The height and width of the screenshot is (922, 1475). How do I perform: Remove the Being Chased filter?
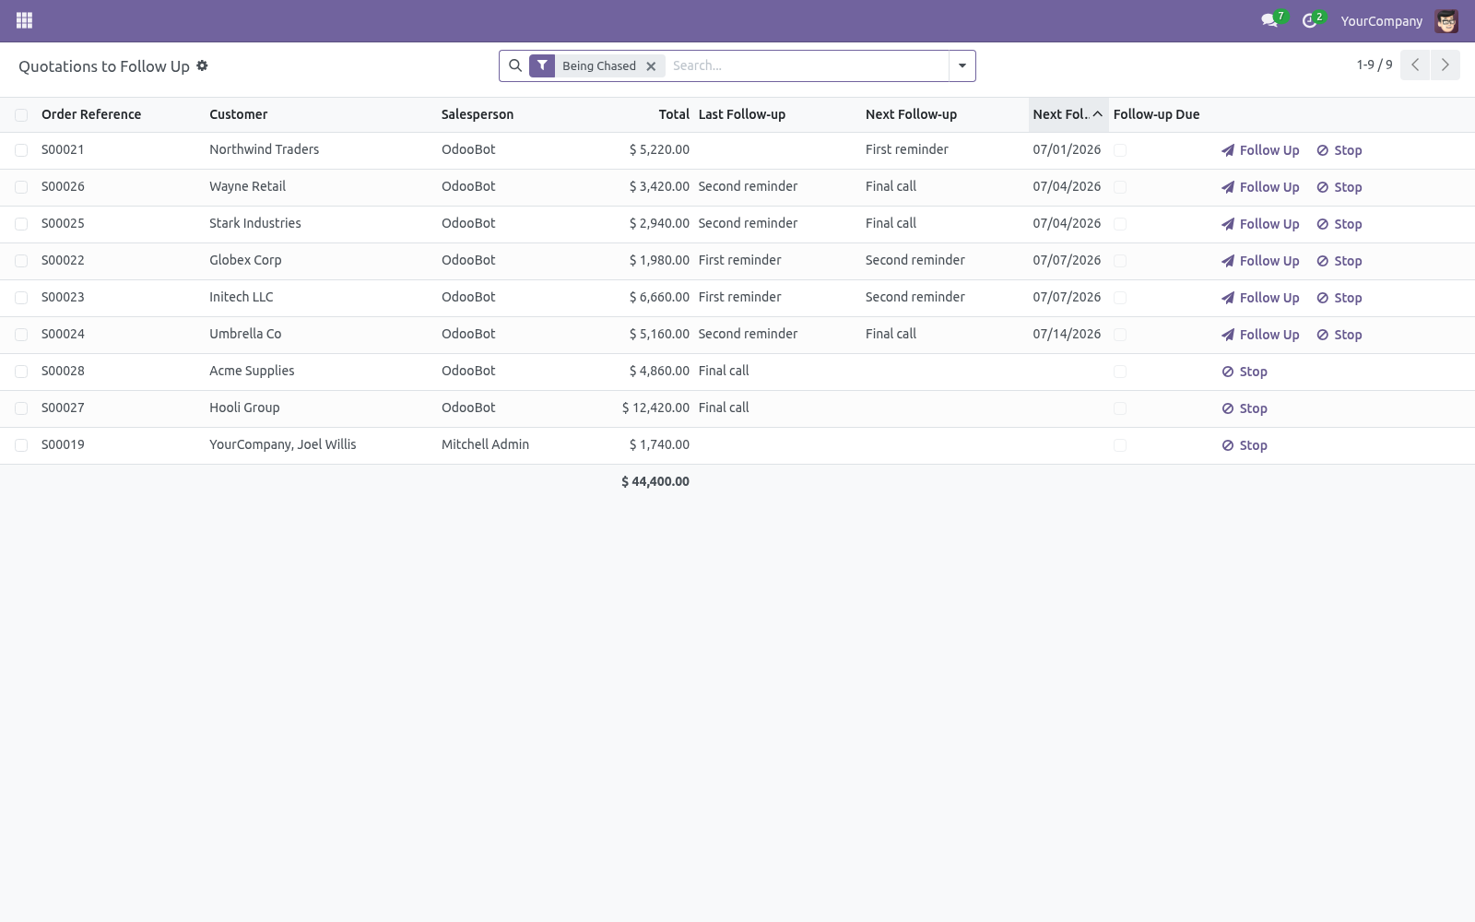click(x=651, y=66)
